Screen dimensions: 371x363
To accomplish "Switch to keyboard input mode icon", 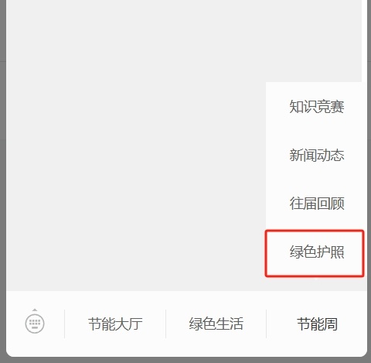I will pos(35,323).
